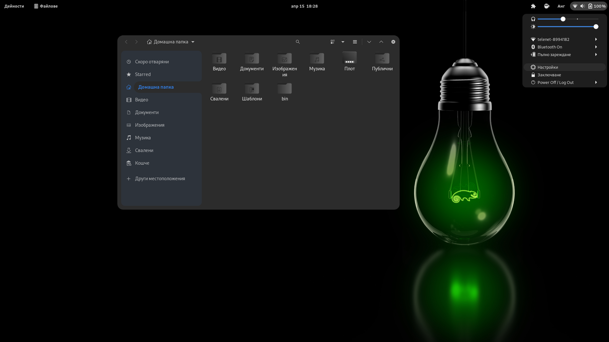Open the Файлове app menu in top bar

pos(46,6)
